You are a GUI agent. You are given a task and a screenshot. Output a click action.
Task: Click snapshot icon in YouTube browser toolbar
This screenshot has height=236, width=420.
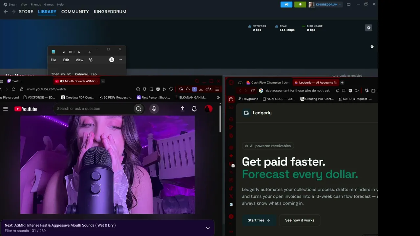tap(151, 89)
